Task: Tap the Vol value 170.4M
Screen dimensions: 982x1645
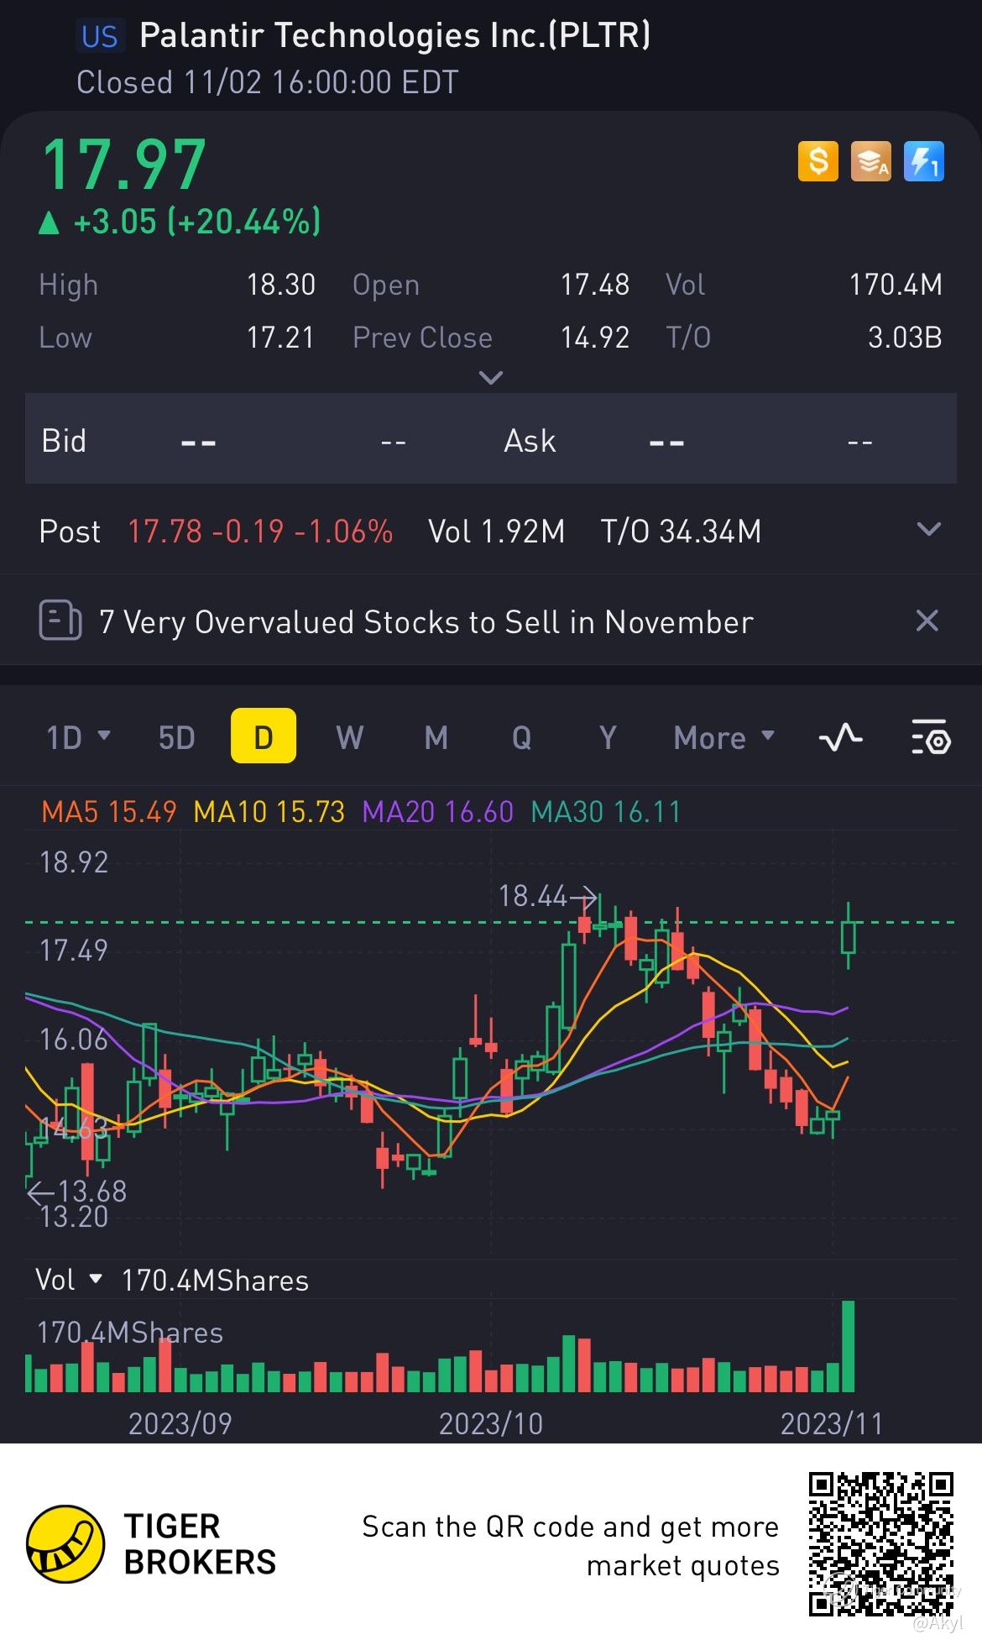Action: (896, 285)
